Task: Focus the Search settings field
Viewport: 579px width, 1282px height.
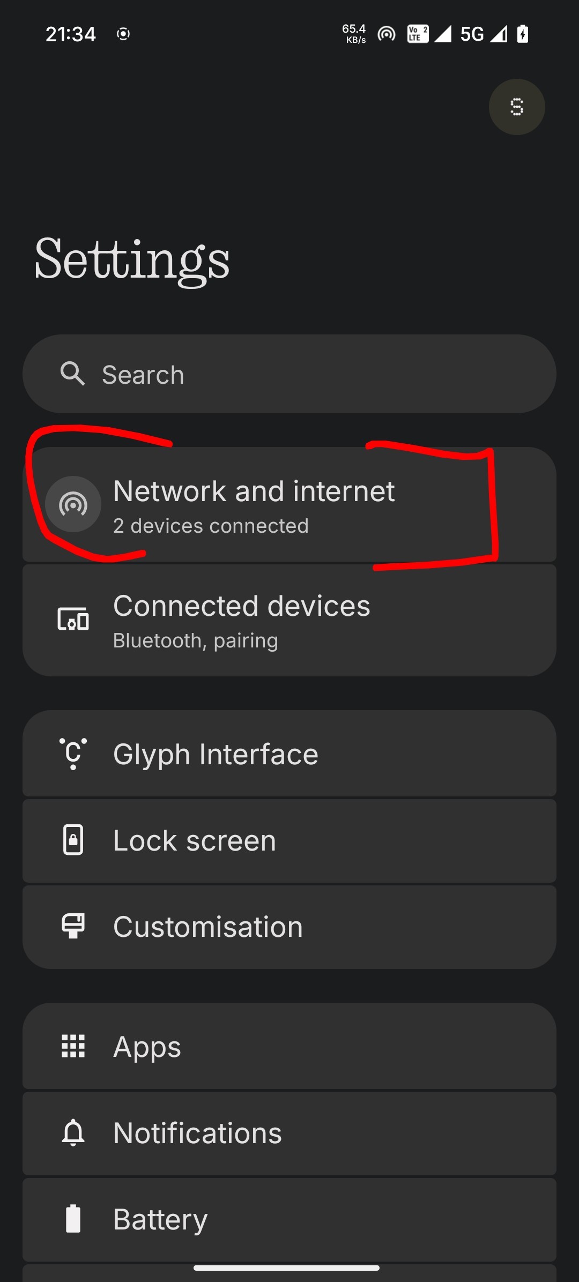Action: click(x=289, y=374)
